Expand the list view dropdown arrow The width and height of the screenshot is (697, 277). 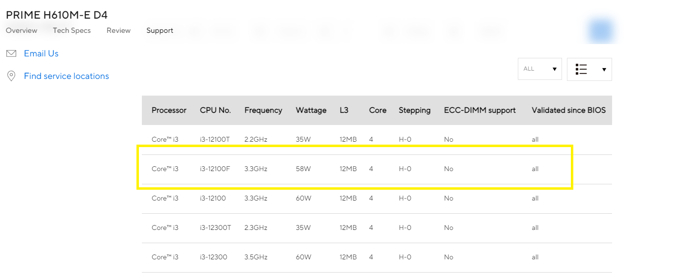coord(604,70)
